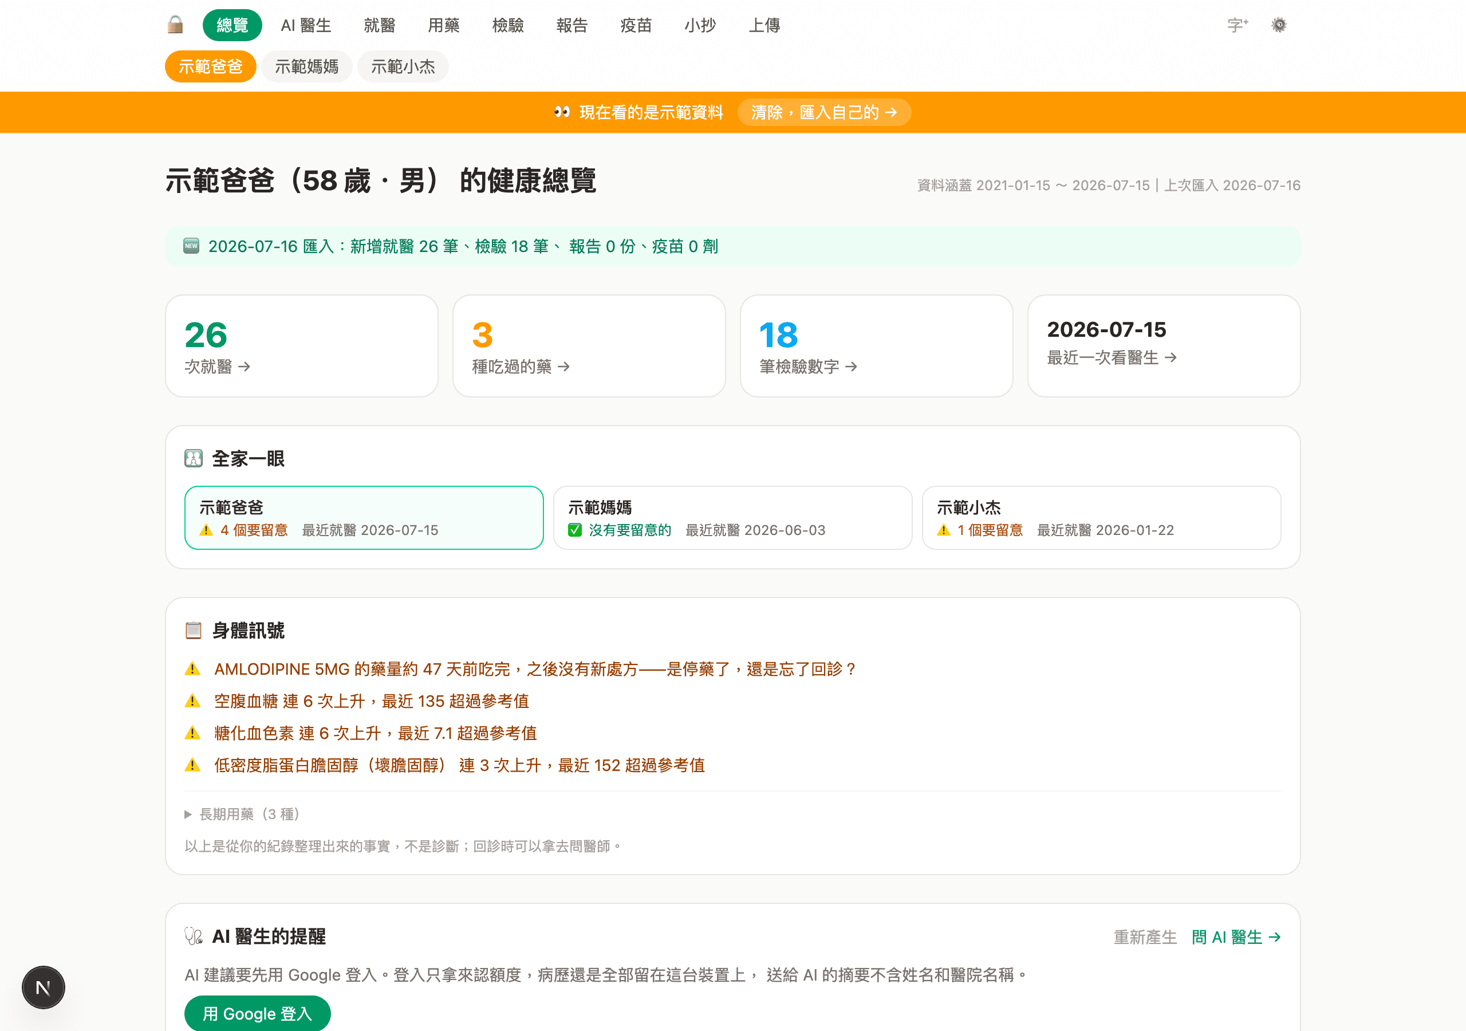The width and height of the screenshot is (1466, 1031).
Task: Increase font size with the 字+ icon
Action: (x=1238, y=25)
